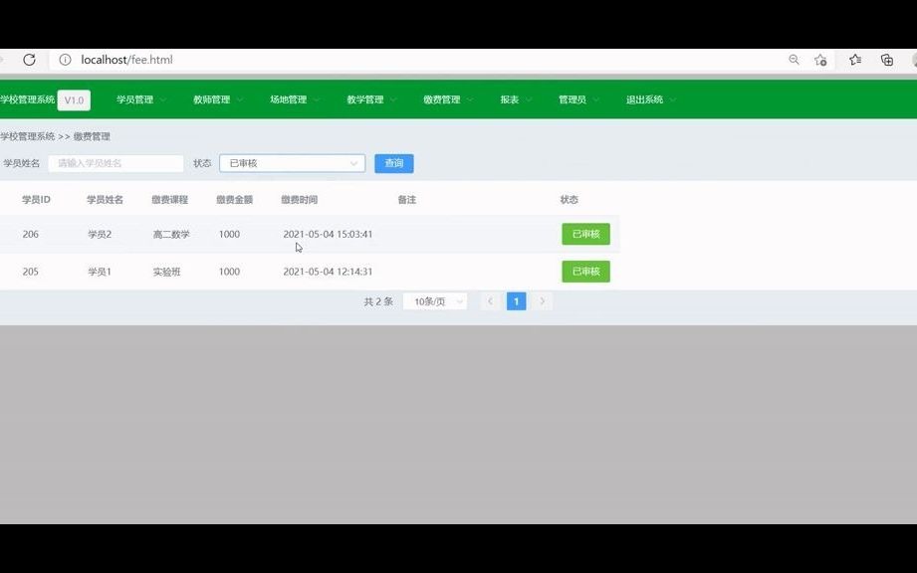Open the favorites list icon

click(854, 60)
